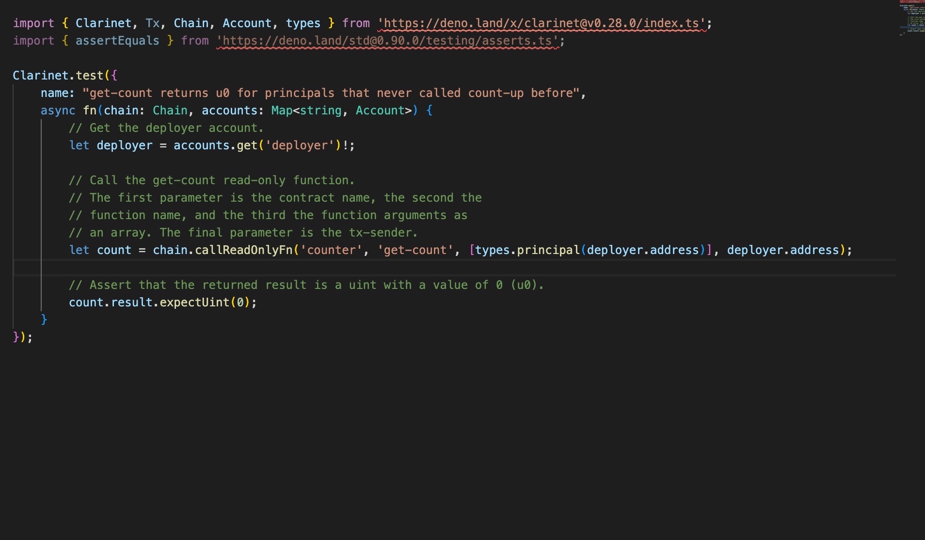Open the clarinet index.ts import URL
The image size is (925, 540).
(542, 23)
